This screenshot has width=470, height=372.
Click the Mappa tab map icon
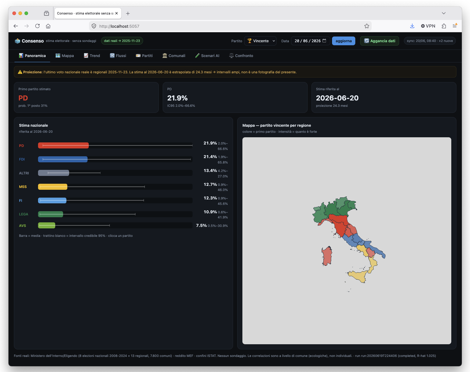tap(58, 56)
